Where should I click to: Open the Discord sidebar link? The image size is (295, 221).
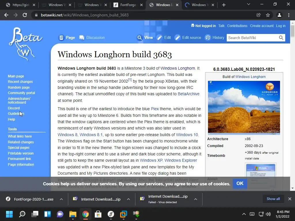(14, 108)
